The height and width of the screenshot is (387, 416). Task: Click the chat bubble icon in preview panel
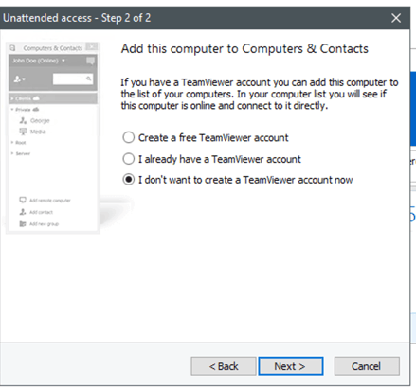tap(90, 61)
